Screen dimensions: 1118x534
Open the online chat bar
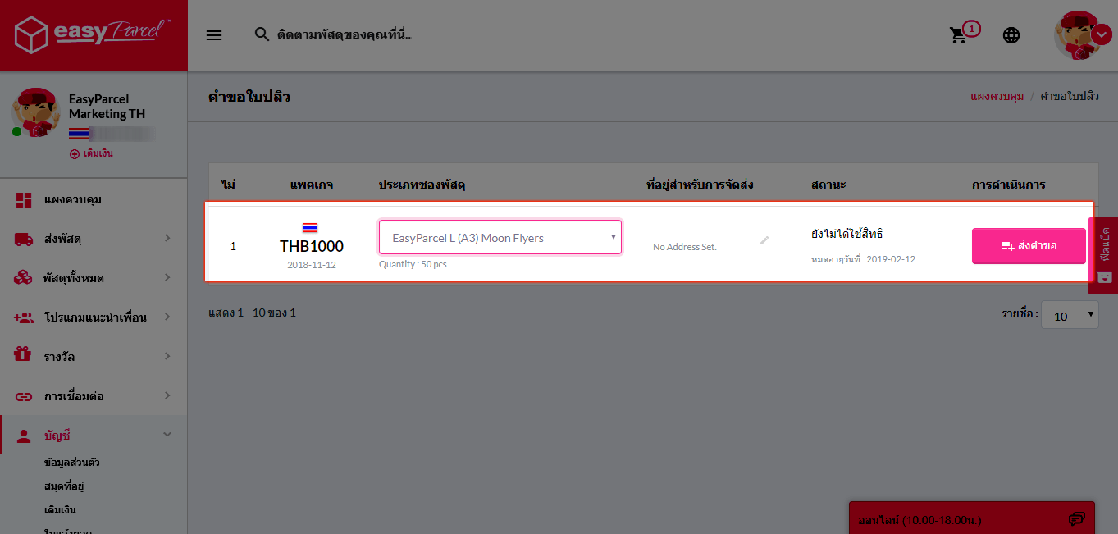(971, 518)
